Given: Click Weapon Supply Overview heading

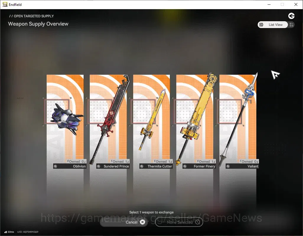Looking at the screenshot, I should click(x=38, y=24).
